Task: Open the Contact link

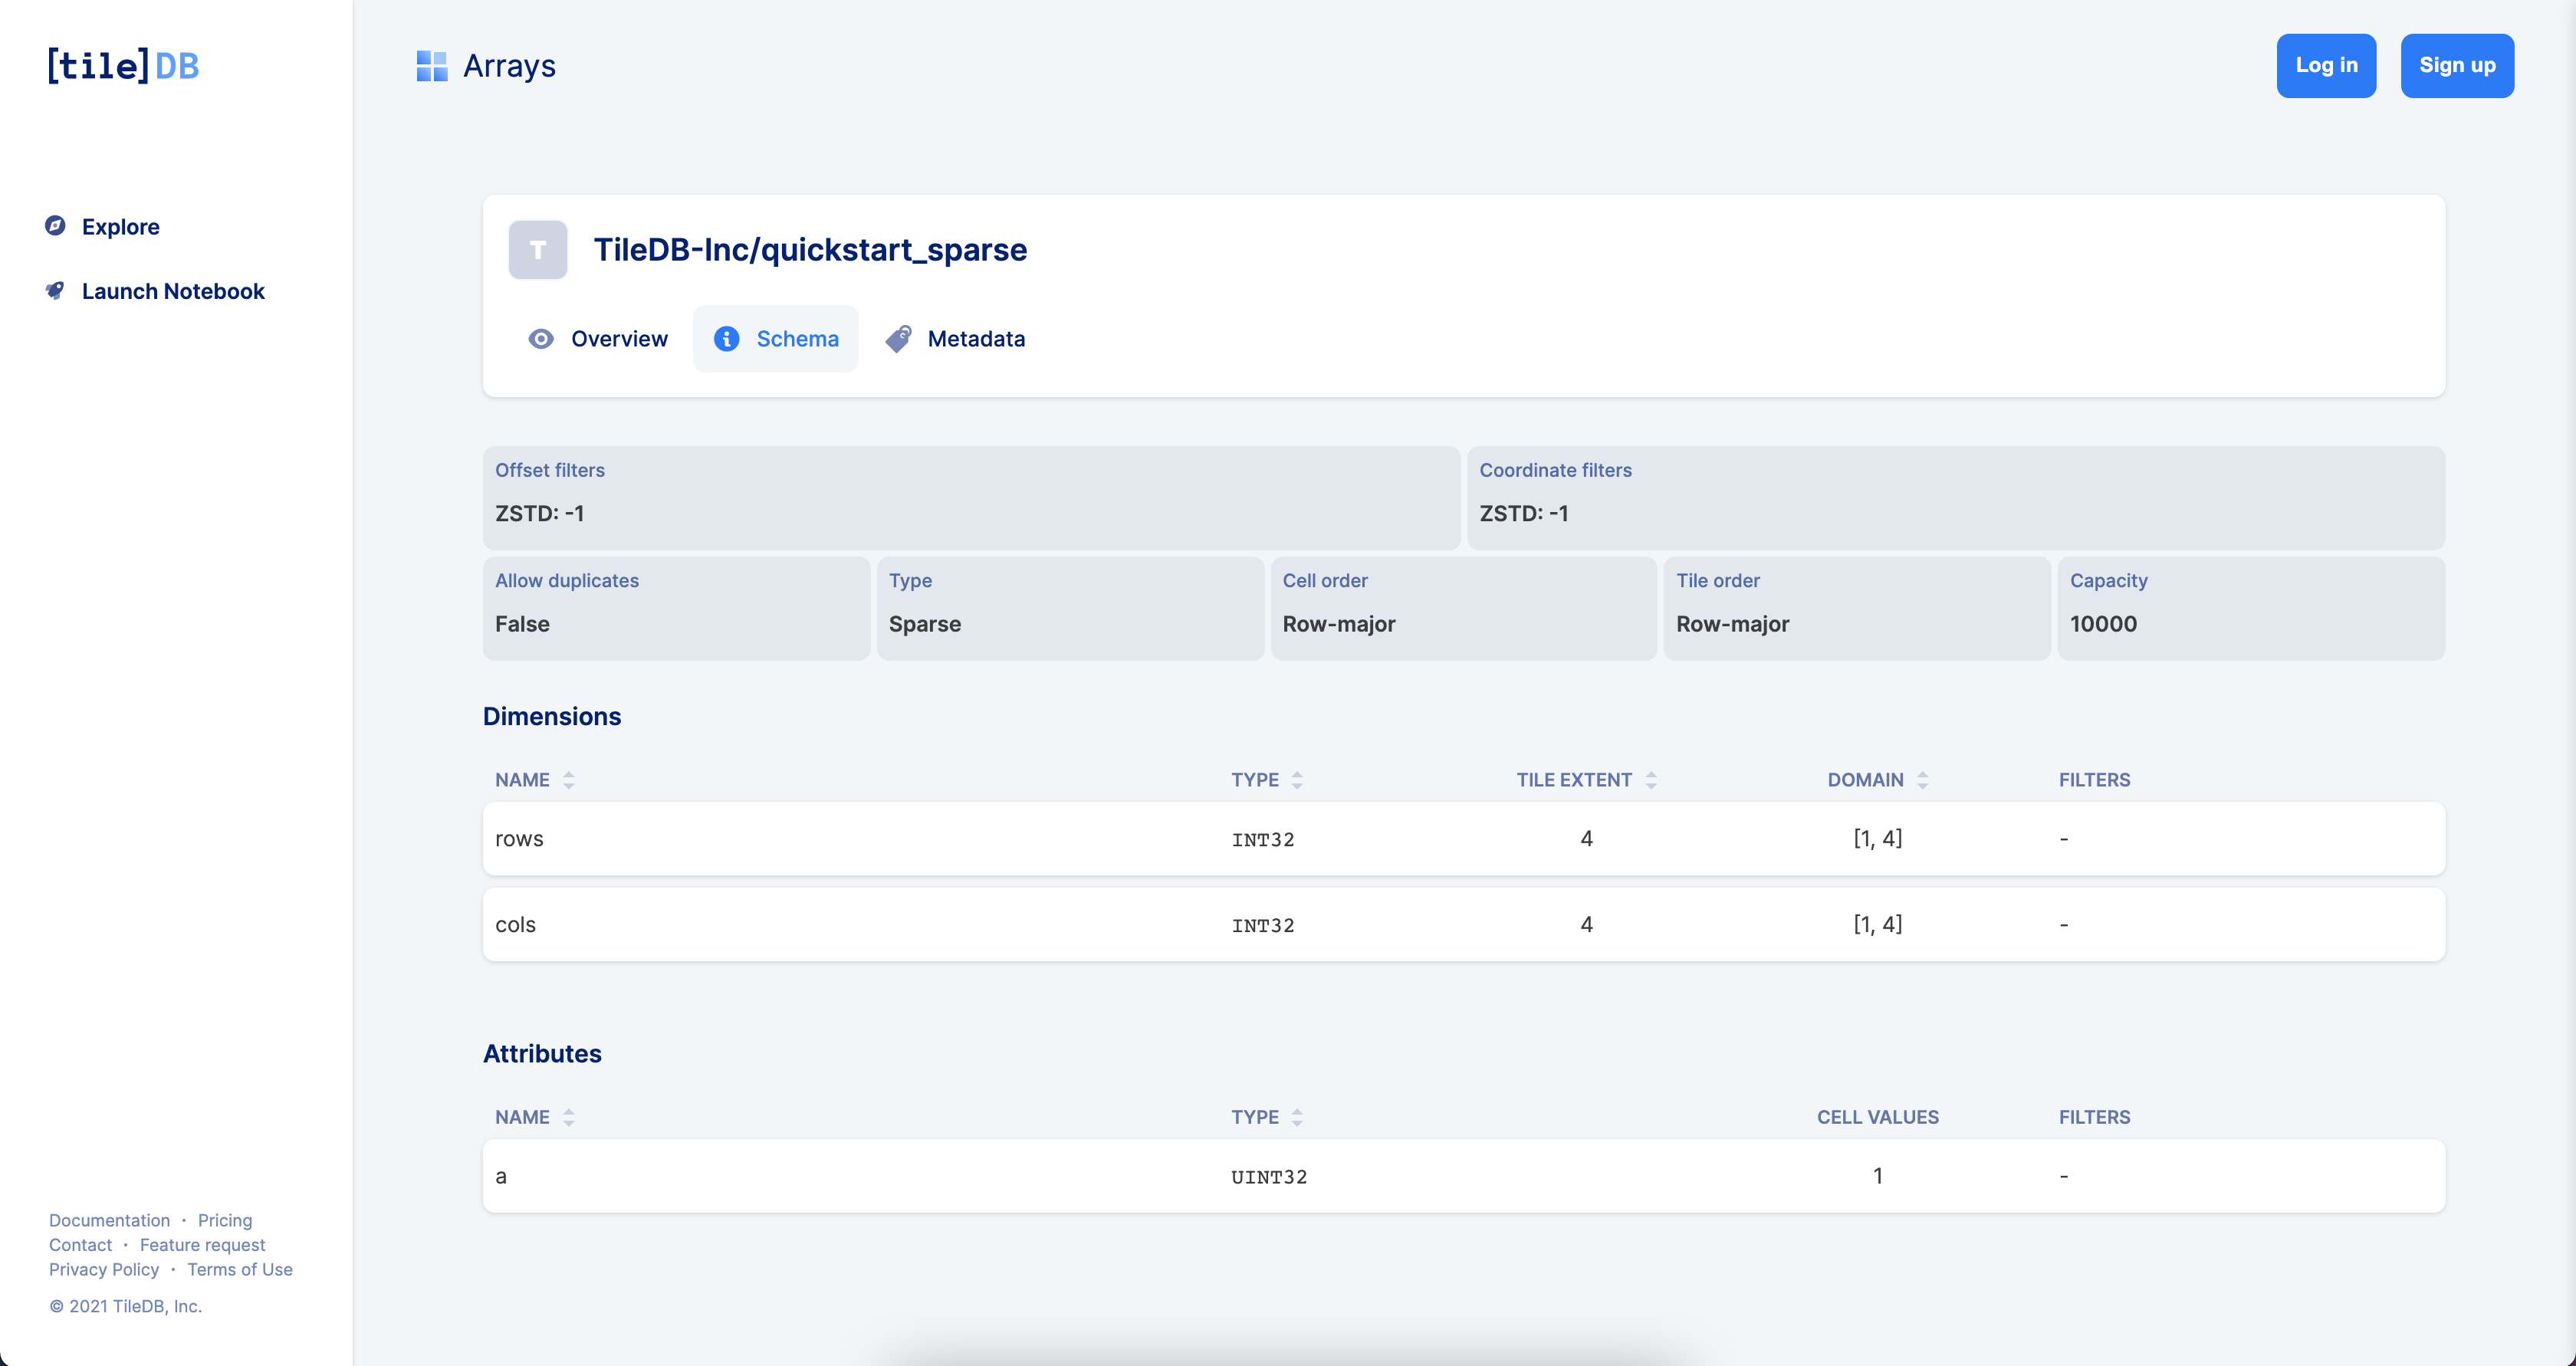Action: point(80,1245)
